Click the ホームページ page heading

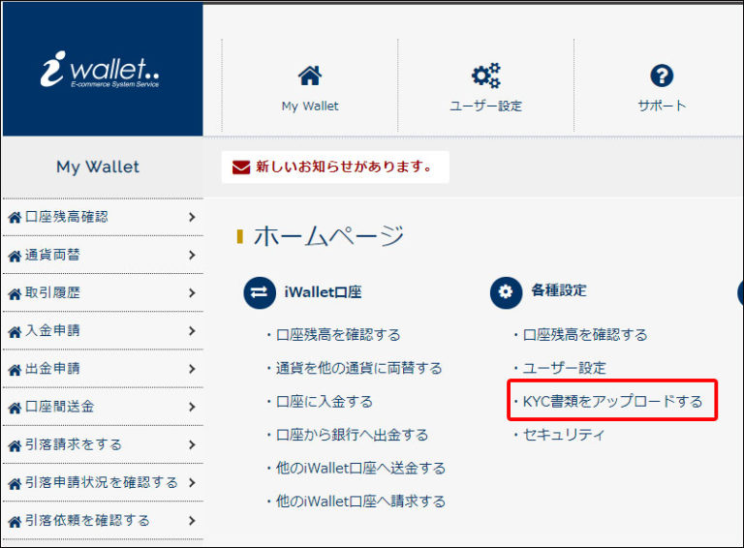tap(328, 235)
